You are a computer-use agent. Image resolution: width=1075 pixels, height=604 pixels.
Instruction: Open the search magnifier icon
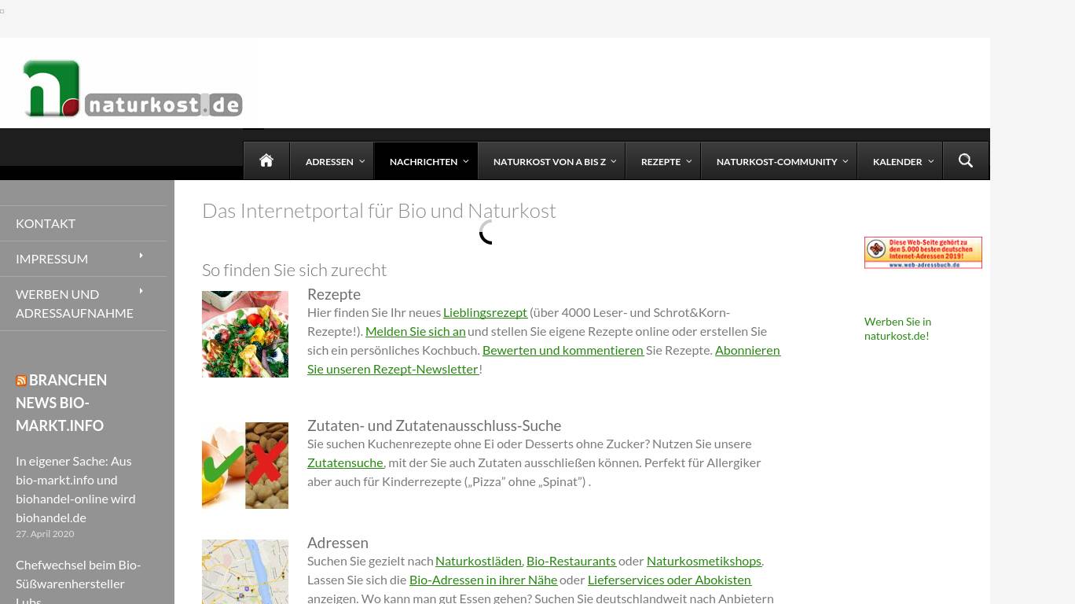(966, 161)
